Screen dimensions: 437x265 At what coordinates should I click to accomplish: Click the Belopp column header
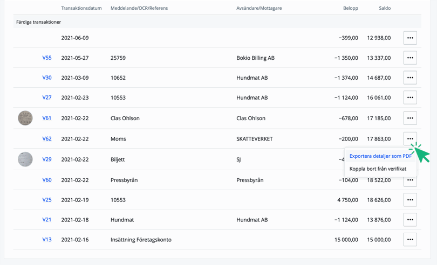point(350,8)
